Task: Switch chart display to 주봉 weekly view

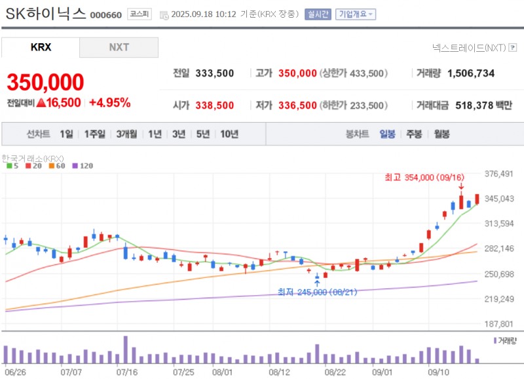Action: coord(415,134)
